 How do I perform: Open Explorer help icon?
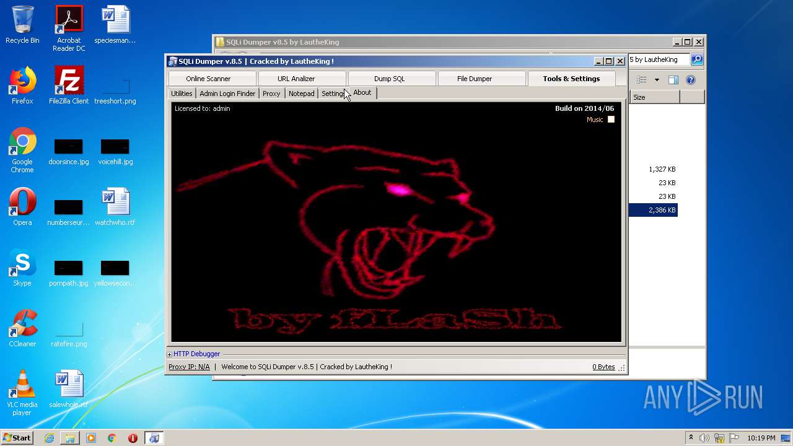691,80
